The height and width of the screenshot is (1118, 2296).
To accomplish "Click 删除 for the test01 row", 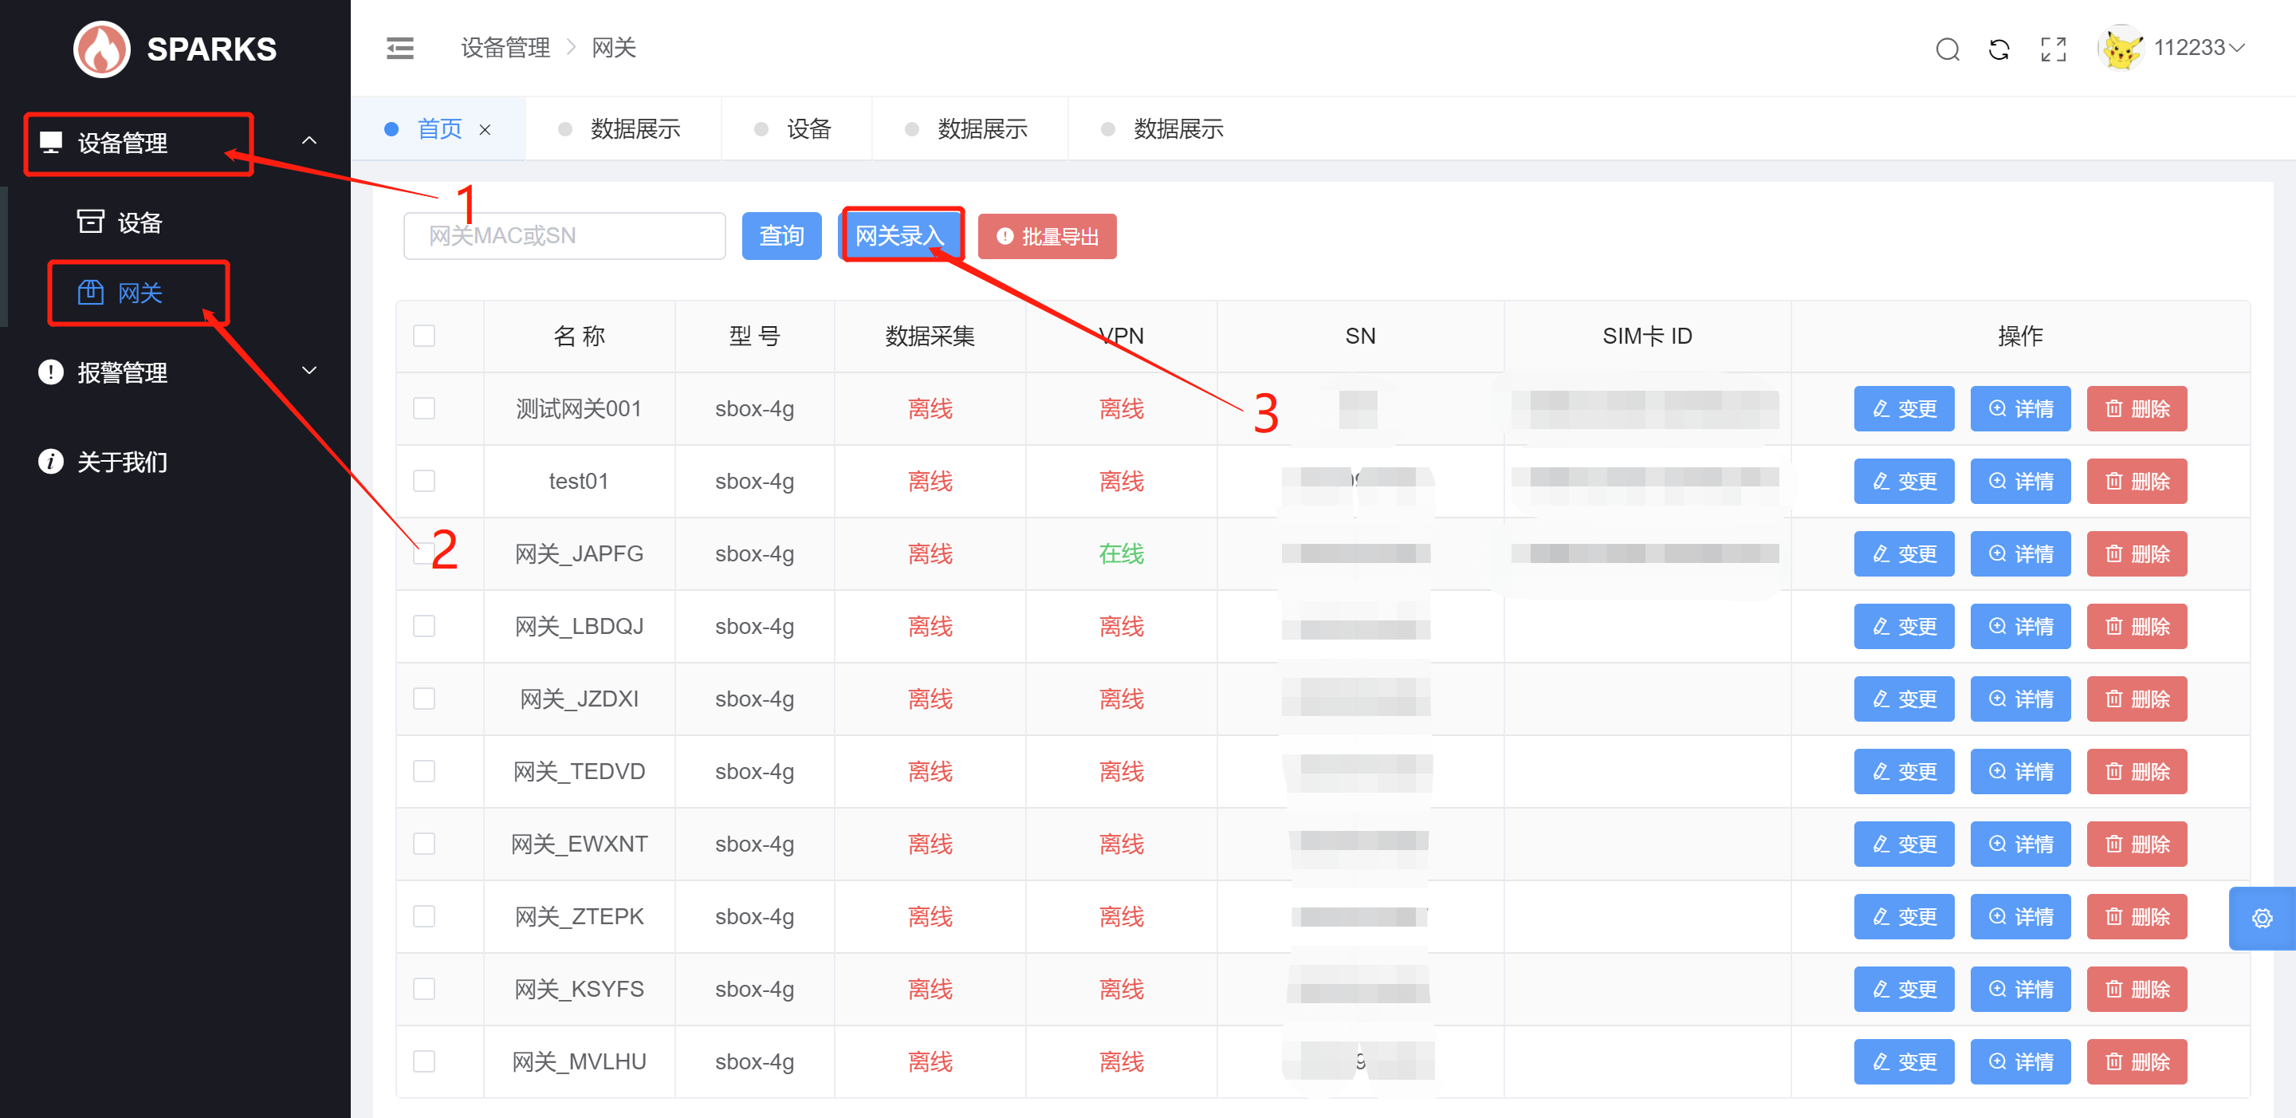I will [2137, 482].
